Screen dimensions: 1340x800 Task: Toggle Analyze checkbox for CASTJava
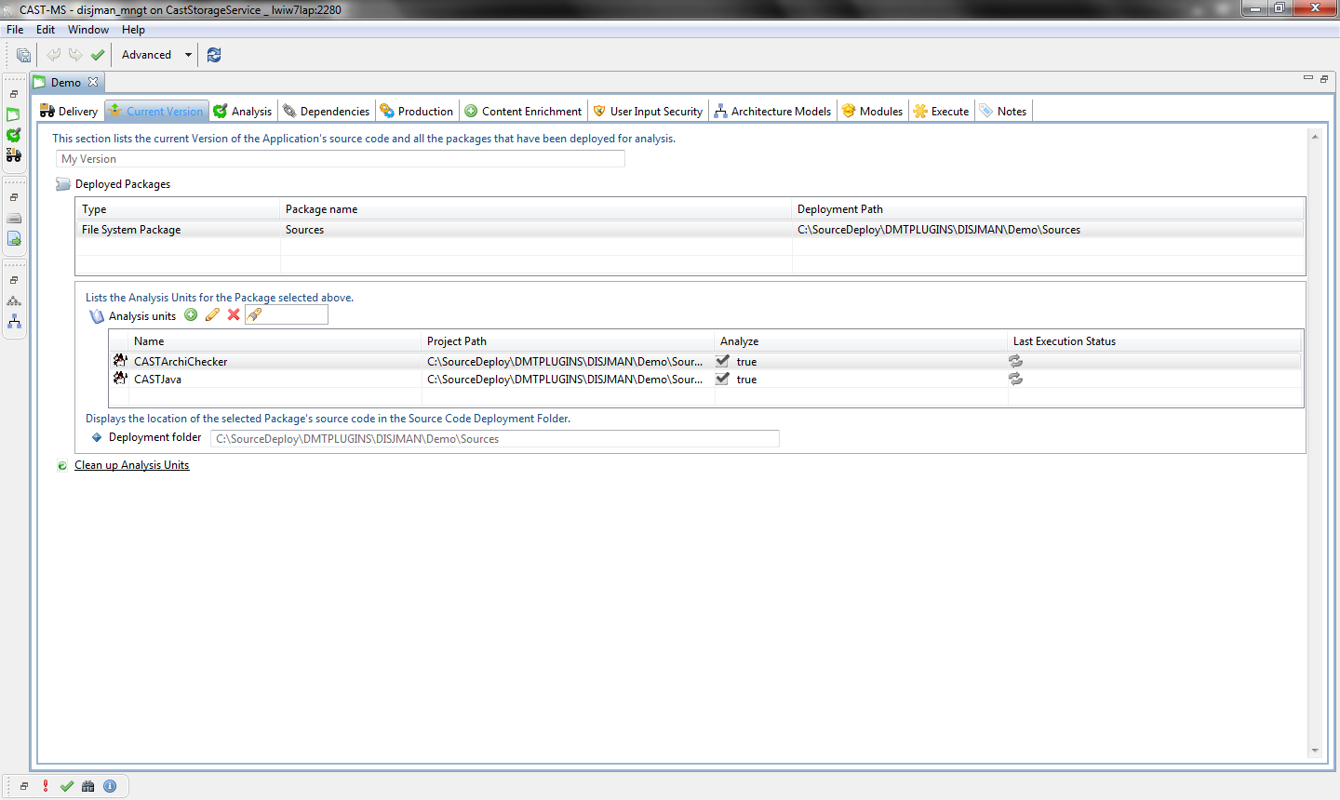click(x=723, y=379)
